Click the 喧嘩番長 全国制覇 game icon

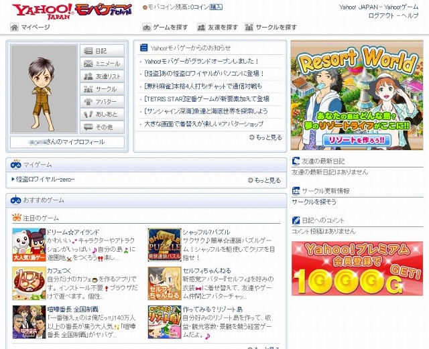click(x=29, y=322)
